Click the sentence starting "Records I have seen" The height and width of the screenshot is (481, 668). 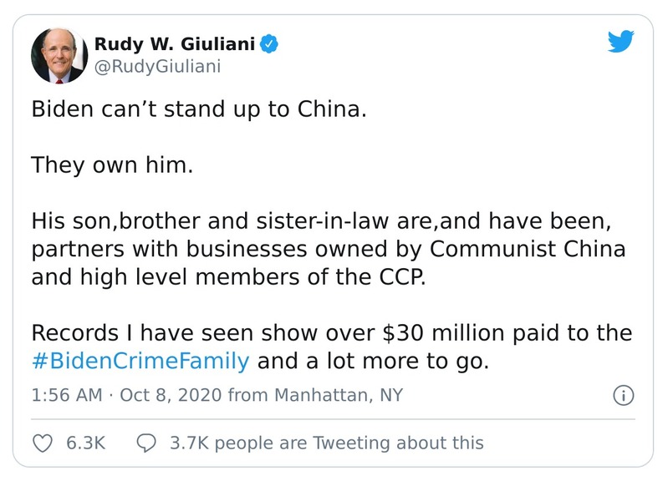(331, 333)
